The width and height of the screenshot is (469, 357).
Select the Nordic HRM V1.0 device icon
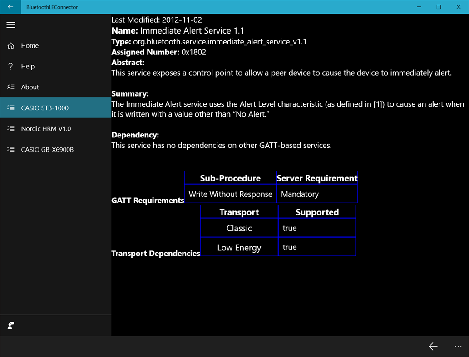pyautogui.click(x=11, y=128)
